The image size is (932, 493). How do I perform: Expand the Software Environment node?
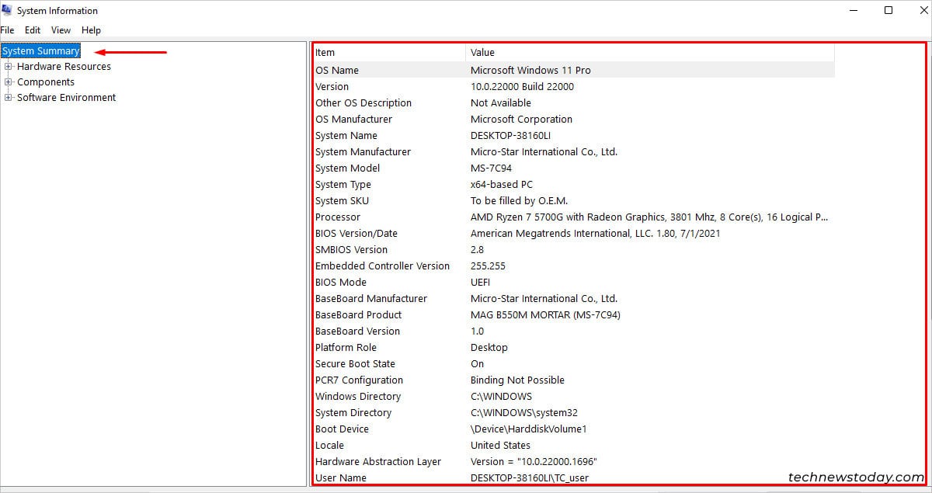(9, 98)
